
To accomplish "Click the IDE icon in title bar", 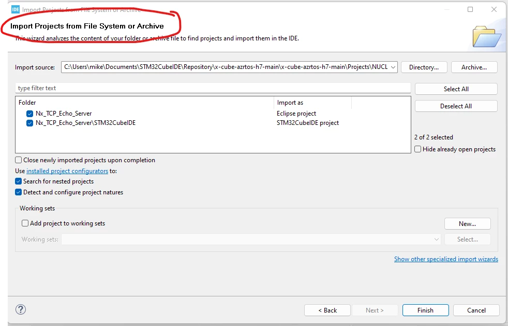I will [15, 9].
